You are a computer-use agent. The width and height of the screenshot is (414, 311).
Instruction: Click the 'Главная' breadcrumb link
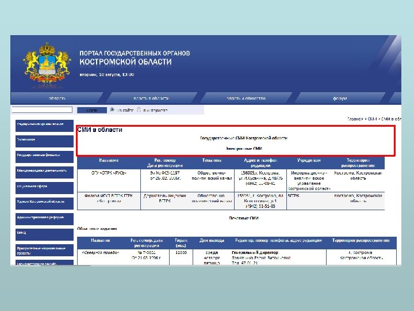tap(355, 119)
